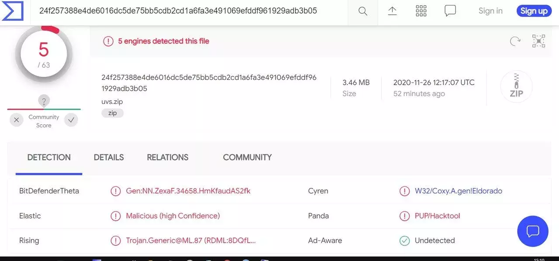Click the PUP/Hacktool result
This screenshot has width=559, height=261.
tap(438, 216)
